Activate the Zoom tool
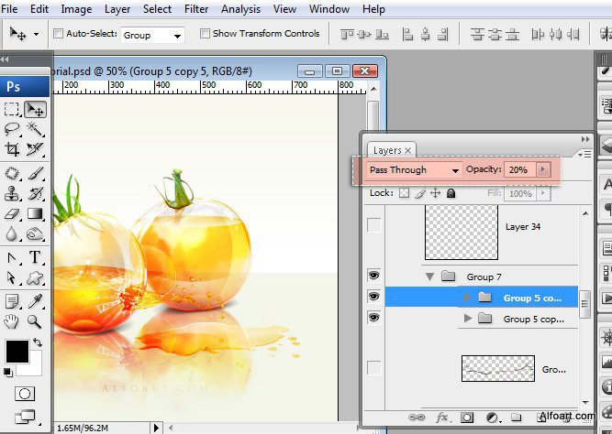 (x=35, y=321)
